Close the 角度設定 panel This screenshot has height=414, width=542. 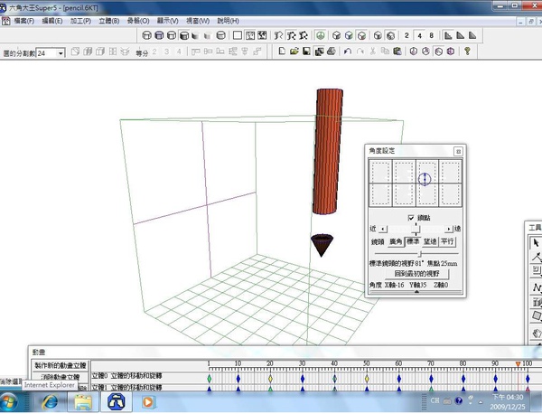coord(458,151)
